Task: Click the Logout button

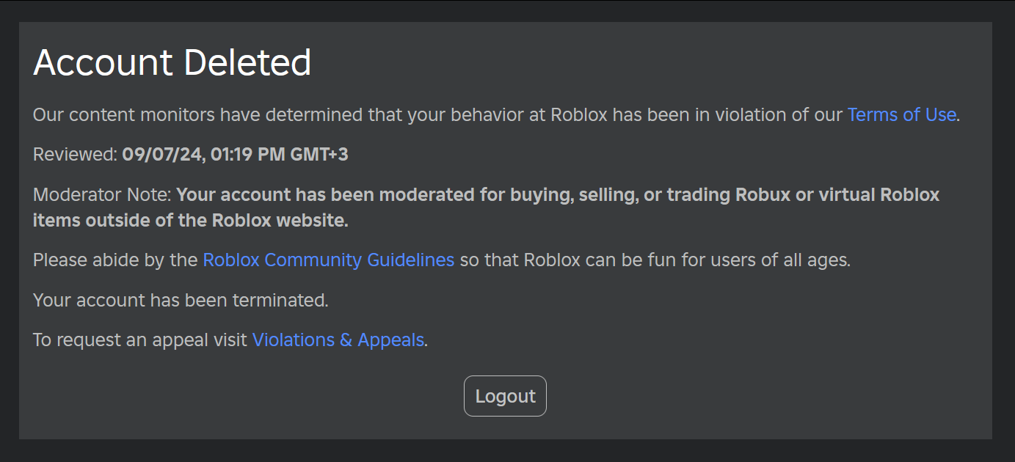Action: (505, 396)
